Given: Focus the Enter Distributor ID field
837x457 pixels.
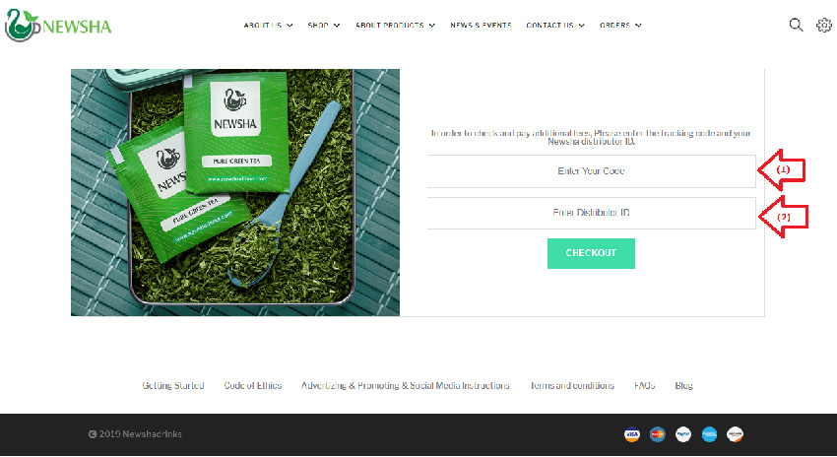Looking at the screenshot, I should point(591,213).
